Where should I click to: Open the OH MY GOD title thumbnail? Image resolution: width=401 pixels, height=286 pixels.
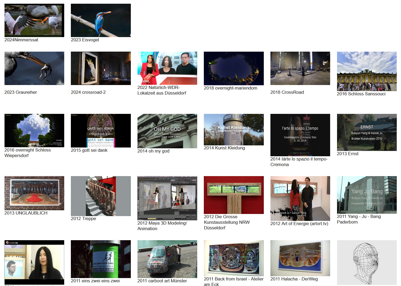coord(167,131)
